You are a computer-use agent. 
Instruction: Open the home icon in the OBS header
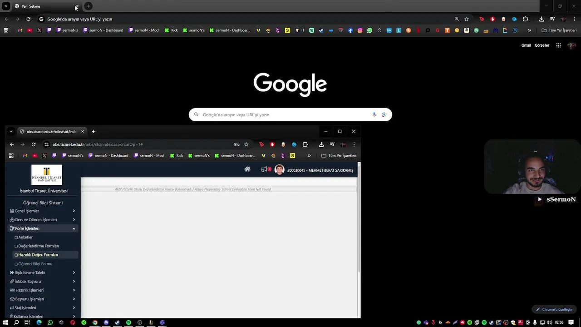coord(247,169)
